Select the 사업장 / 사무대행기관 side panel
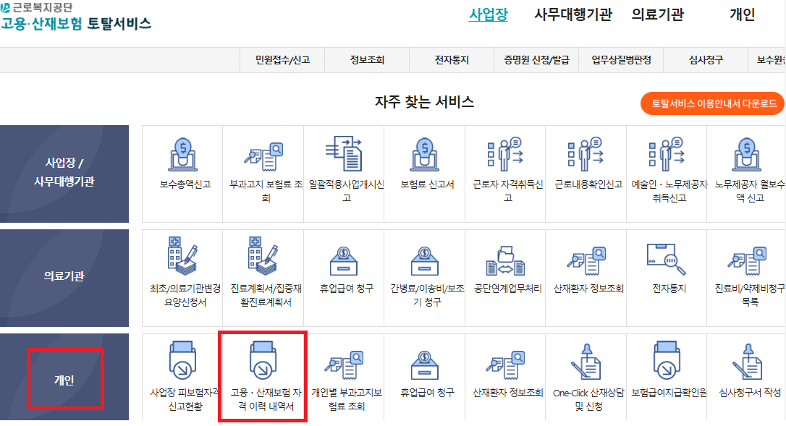786x426 pixels. tap(64, 174)
